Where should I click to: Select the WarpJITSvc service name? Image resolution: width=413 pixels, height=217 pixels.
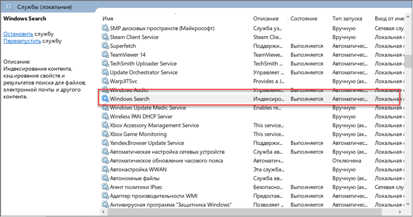tap(123, 81)
